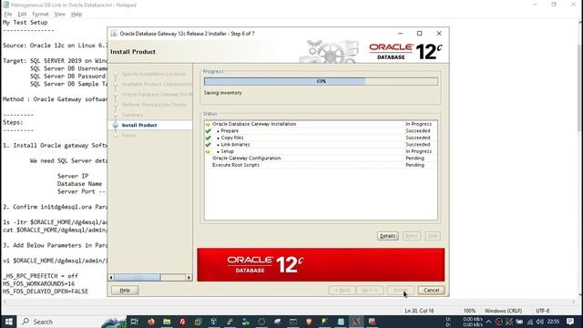
Task: Select Specify Installation Location step
Action: [153, 74]
